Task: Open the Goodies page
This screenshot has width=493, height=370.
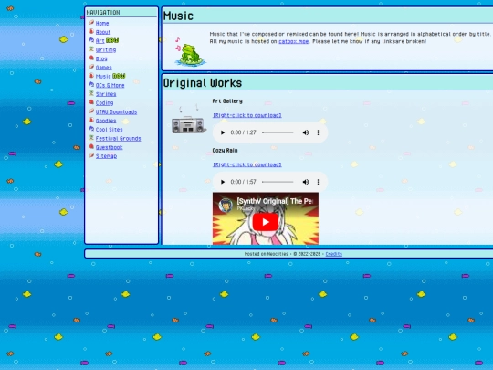Action: point(106,121)
